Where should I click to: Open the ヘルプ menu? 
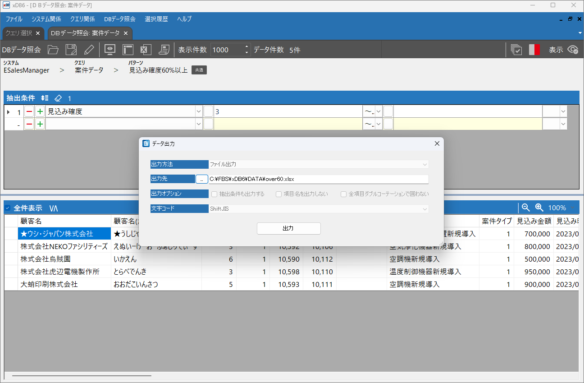[184, 19]
